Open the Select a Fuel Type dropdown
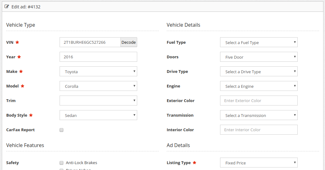 coord(259,42)
